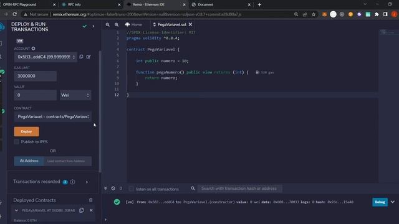Clear deployed contracts with trash icon
This screenshot has height=224, width=399.
coord(91,200)
